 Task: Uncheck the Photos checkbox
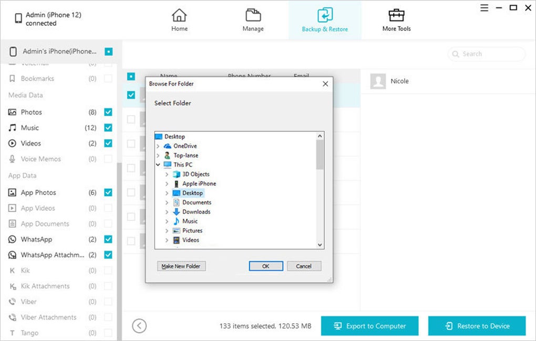(x=108, y=112)
